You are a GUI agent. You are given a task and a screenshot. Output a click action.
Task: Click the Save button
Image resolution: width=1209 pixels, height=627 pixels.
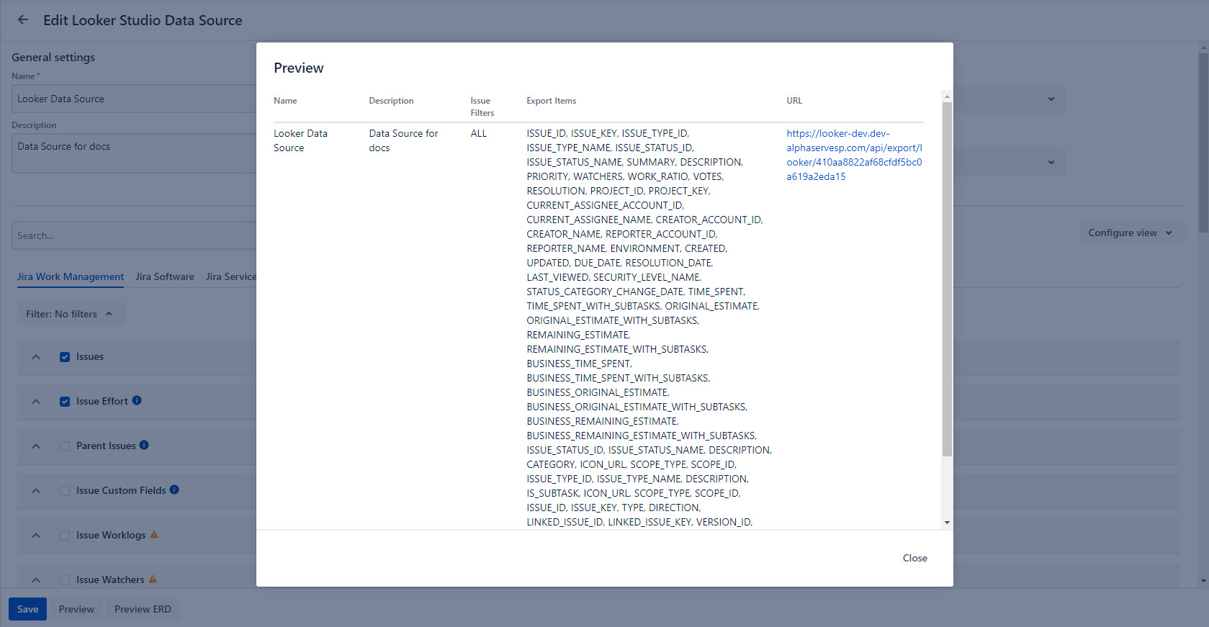[28, 610]
